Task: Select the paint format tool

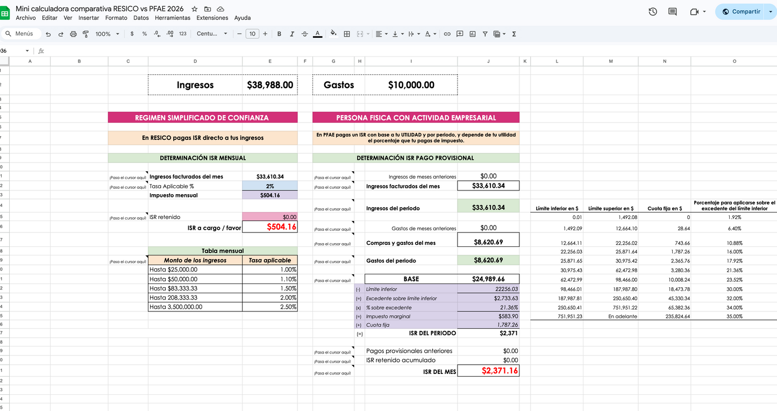Action: tap(85, 33)
